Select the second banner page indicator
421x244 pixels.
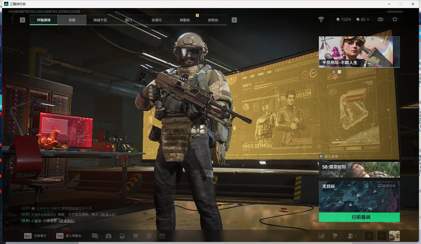[339, 72]
